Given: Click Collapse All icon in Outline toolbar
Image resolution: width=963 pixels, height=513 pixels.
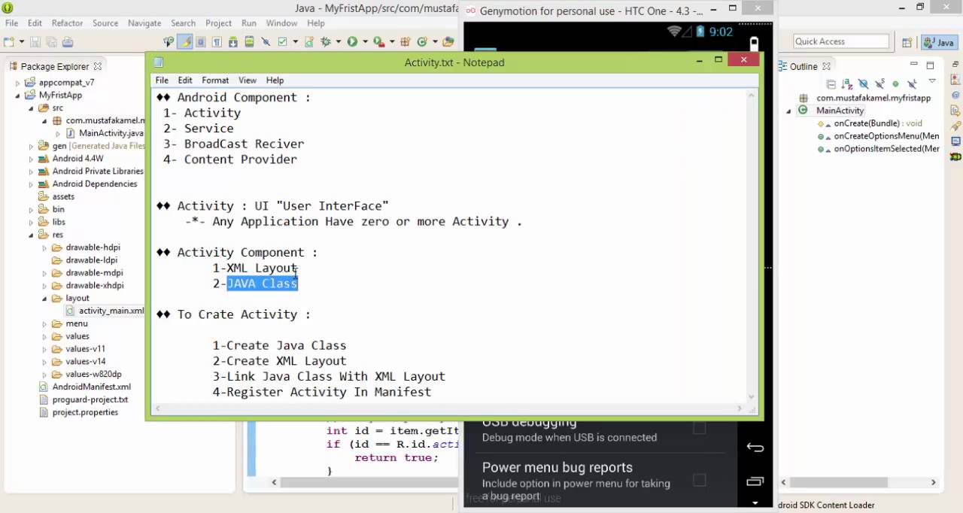Looking at the screenshot, I should pos(831,83).
